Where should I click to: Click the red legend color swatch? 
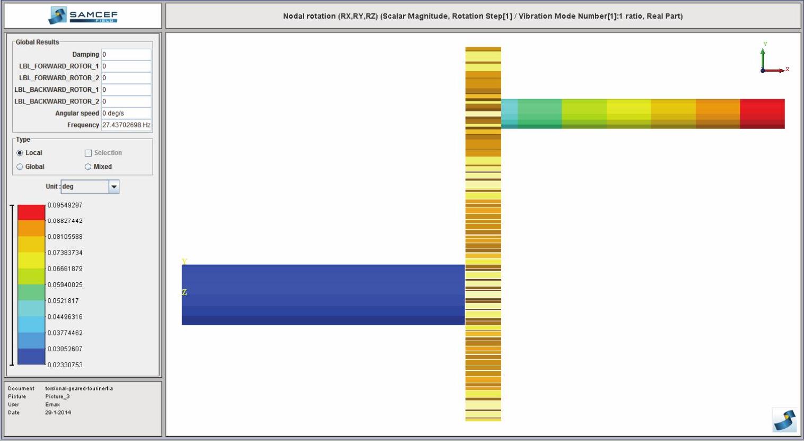(x=31, y=212)
